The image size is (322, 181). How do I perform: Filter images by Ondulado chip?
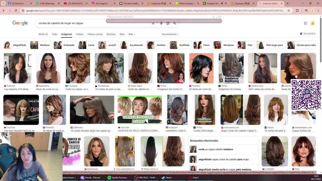[x=65, y=45]
